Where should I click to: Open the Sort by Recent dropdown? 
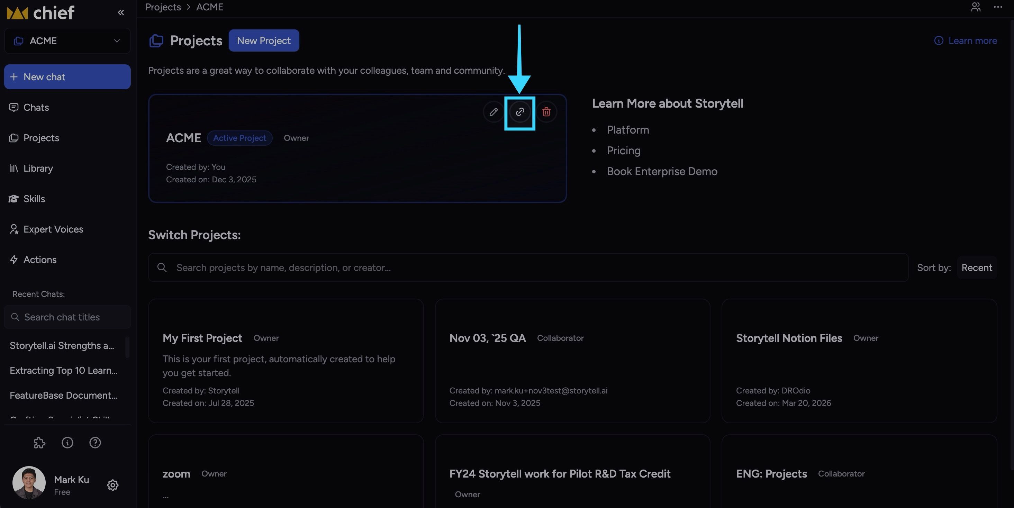point(977,267)
